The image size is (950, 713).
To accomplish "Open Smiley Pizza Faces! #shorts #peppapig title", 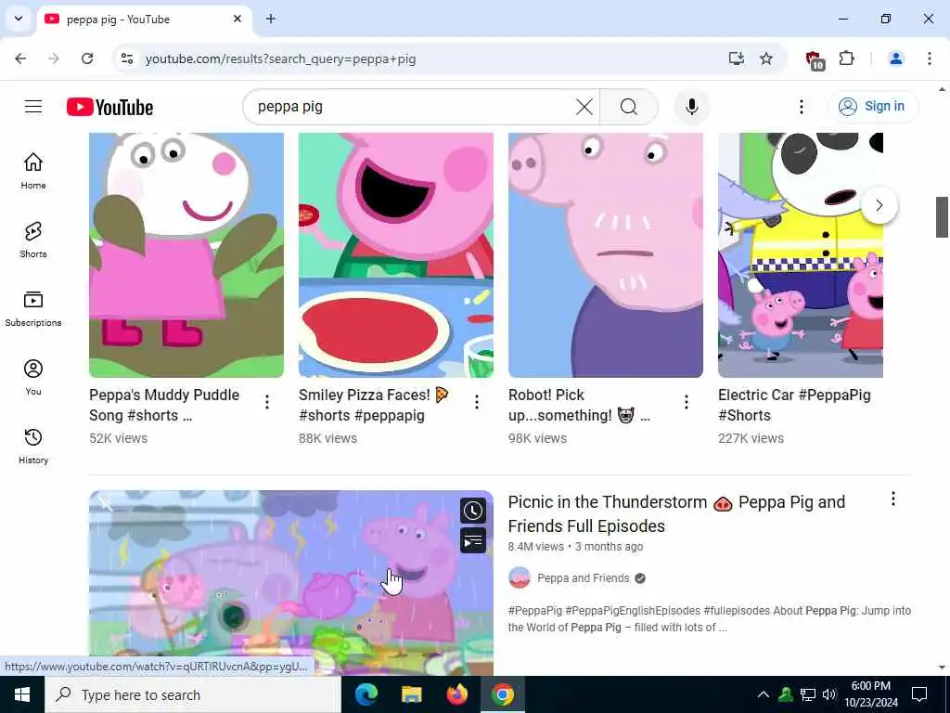I will pos(373,405).
